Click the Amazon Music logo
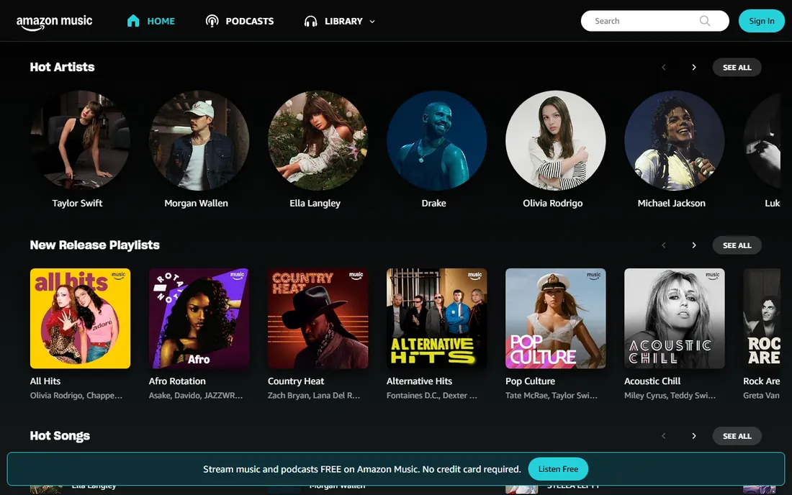 coord(54,22)
